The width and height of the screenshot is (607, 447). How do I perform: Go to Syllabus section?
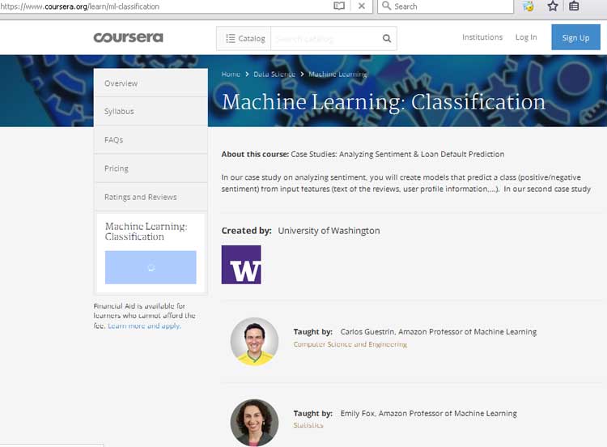(x=151, y=111)
